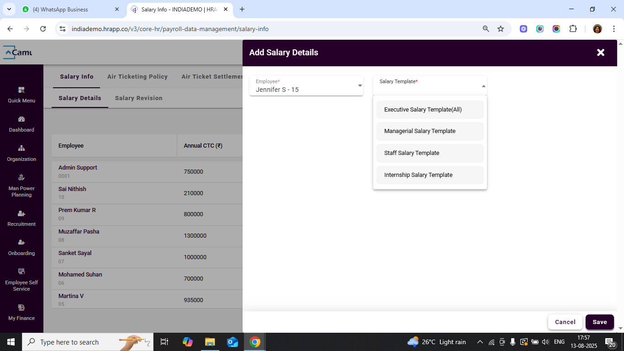Screen dimensions: 624x351
Task: Open Quick Menu in sidebar
Action: pyautogui.click(x=21, y=90)
